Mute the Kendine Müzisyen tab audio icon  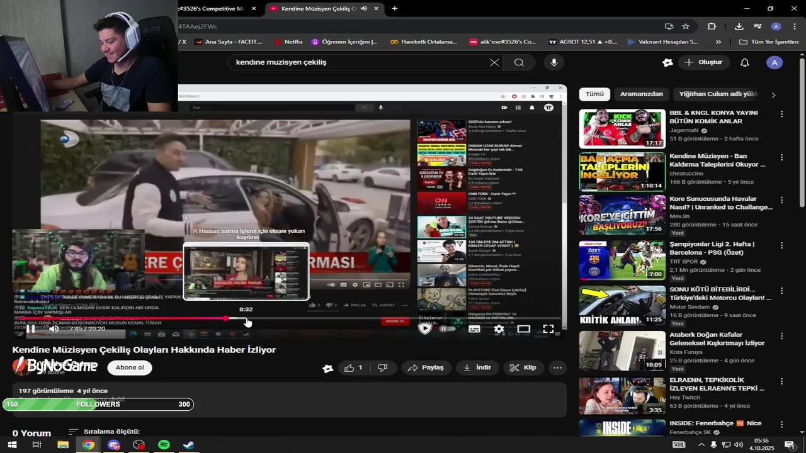tap(364, 8)
